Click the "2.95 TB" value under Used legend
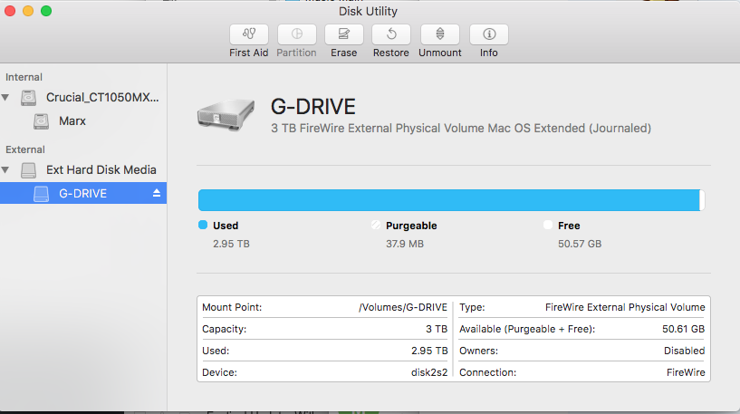740x414 pixels. (231, 244)
